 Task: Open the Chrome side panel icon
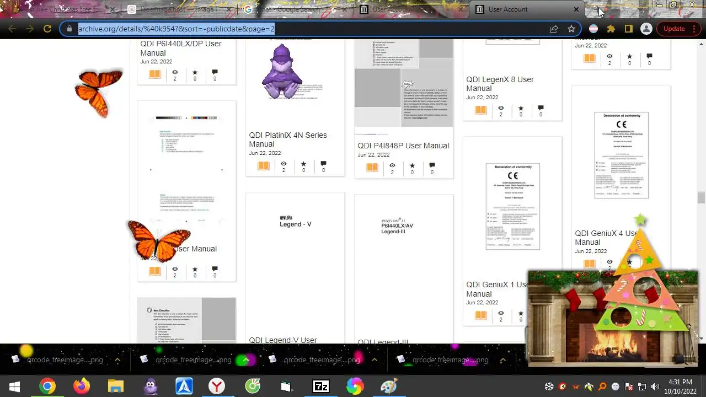pos(628,29)
